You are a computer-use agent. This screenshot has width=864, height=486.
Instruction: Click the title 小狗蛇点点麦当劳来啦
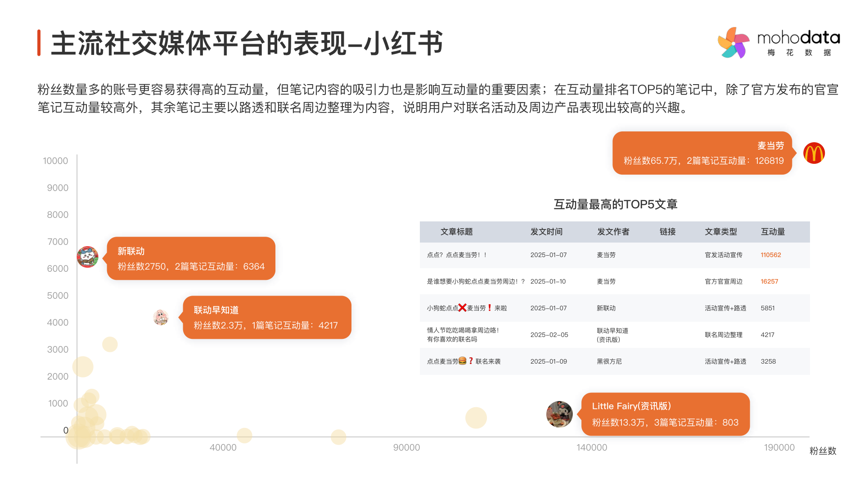point(467,308)
